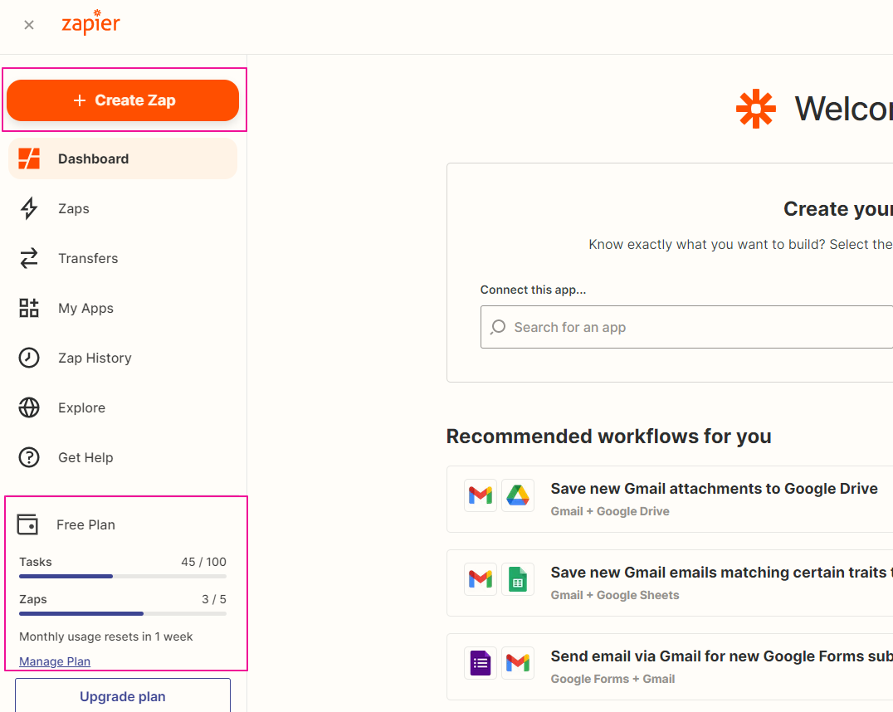Screen dimensions: 893x712
Task: Click the Explore globe icon
Action: 29,407
